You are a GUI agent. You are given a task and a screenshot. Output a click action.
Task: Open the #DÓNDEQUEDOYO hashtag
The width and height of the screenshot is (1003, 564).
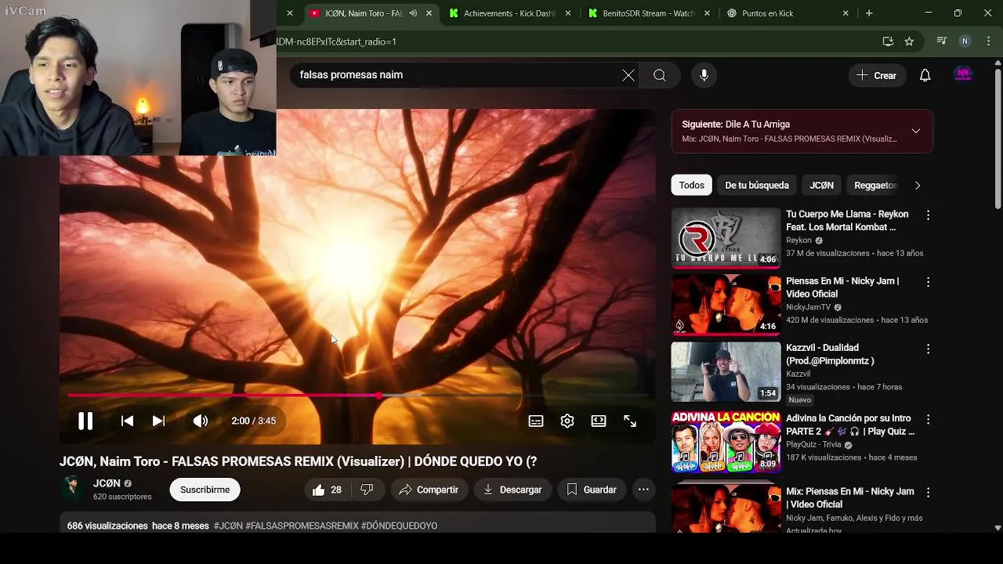coord(399,526)
